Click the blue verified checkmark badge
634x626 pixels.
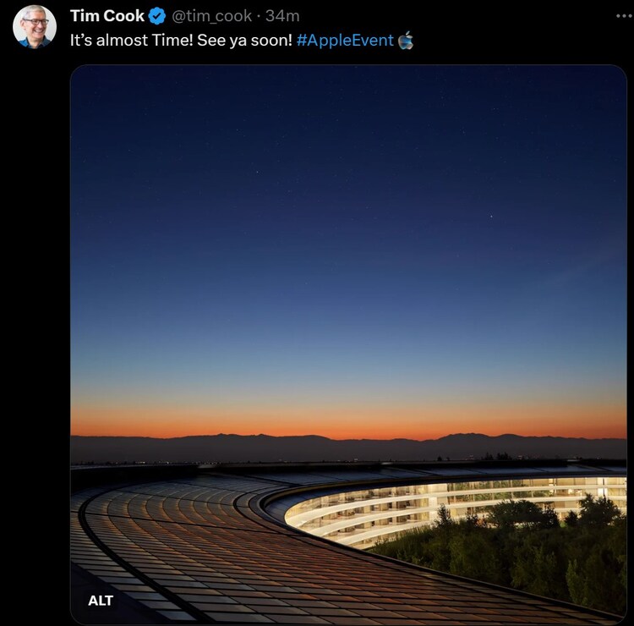pos(157,16)
